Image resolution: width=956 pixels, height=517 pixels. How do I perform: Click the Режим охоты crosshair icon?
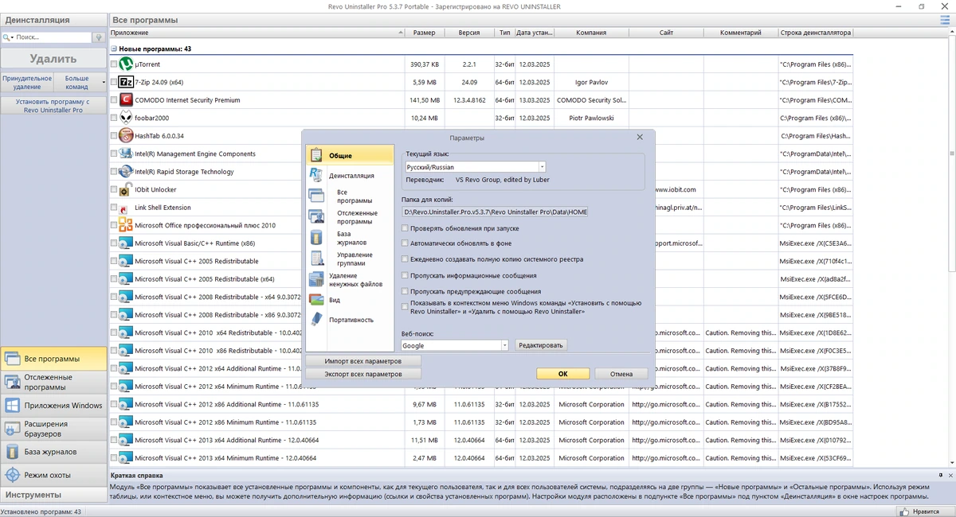pos(12,475)
